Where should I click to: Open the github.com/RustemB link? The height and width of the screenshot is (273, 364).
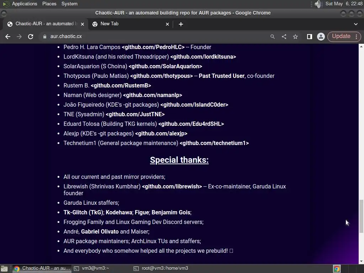[121, 86]
